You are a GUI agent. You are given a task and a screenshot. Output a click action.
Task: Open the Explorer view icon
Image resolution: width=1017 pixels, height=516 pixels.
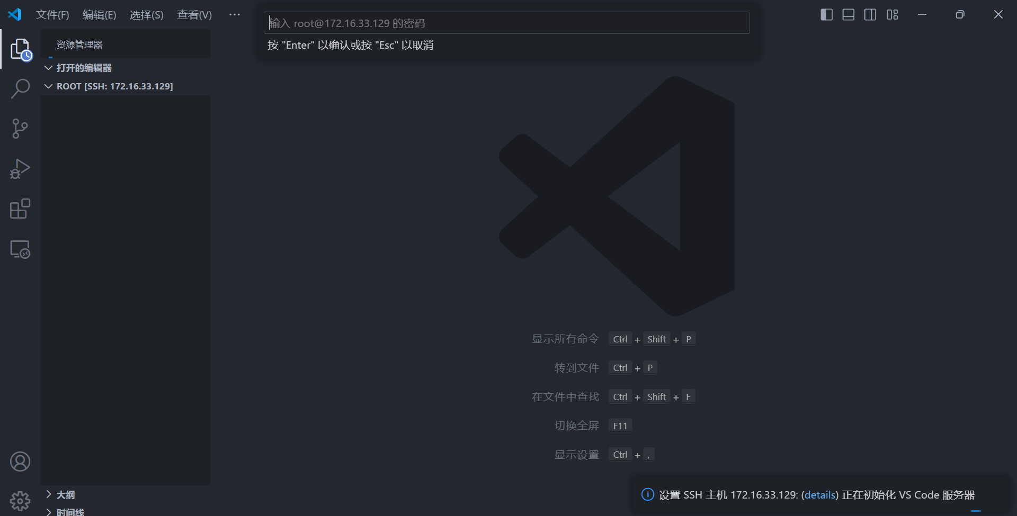click(x=20, y=49)
